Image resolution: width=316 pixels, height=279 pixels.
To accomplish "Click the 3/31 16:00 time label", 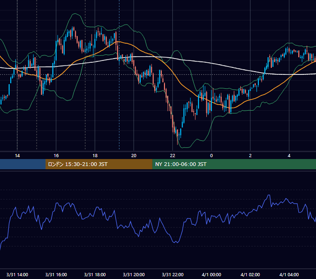I will pos(56,274).
